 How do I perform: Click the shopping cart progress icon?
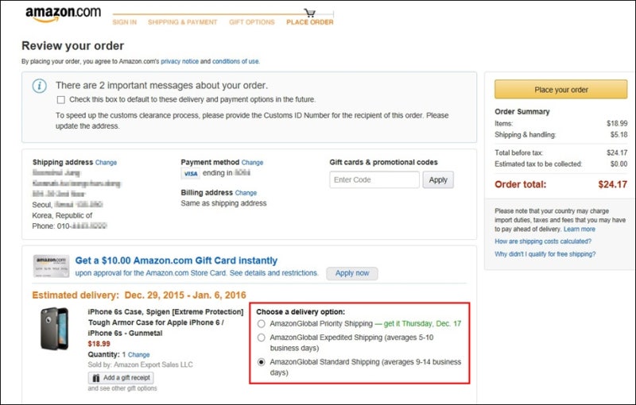[x=310, y=13]
